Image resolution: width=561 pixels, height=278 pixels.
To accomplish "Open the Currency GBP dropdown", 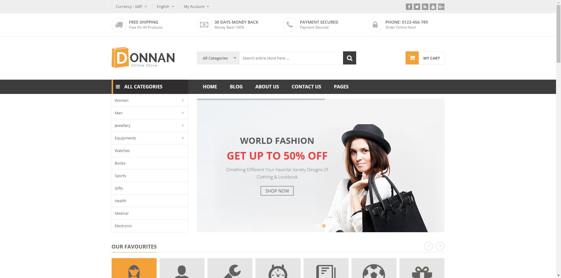I will pos(131,6).
